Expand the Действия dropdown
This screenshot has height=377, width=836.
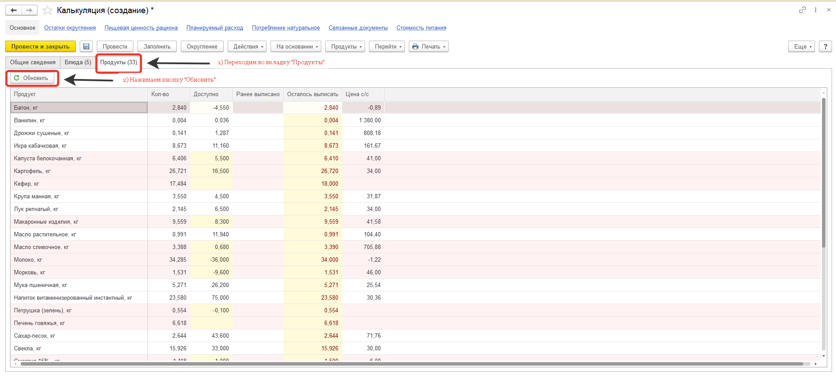tap(248, 46)
